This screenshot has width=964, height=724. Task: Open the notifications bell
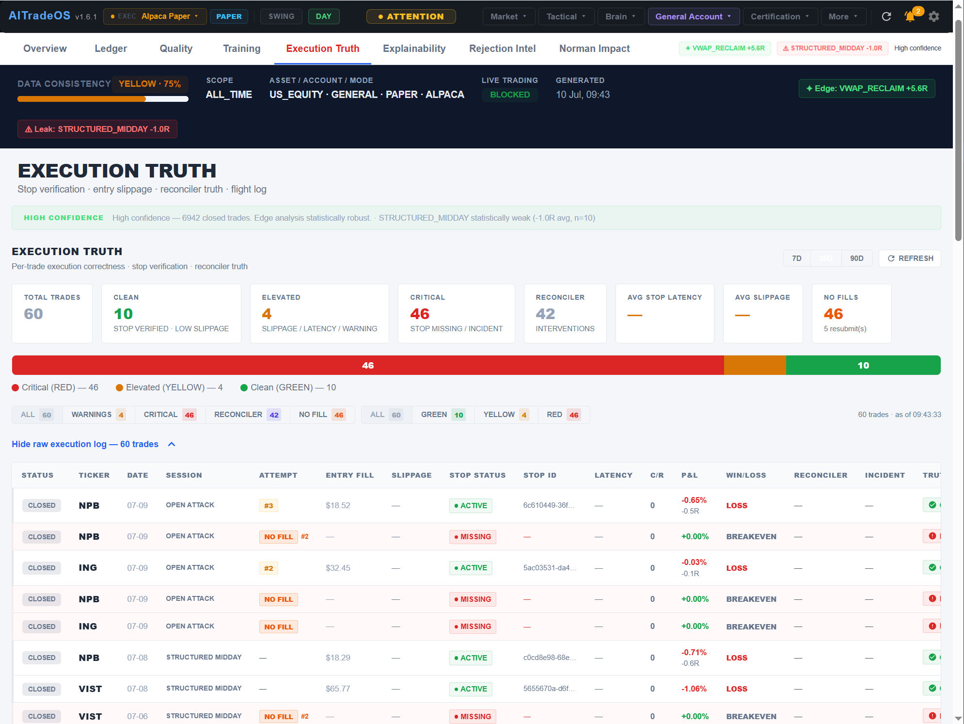[910, 16]
